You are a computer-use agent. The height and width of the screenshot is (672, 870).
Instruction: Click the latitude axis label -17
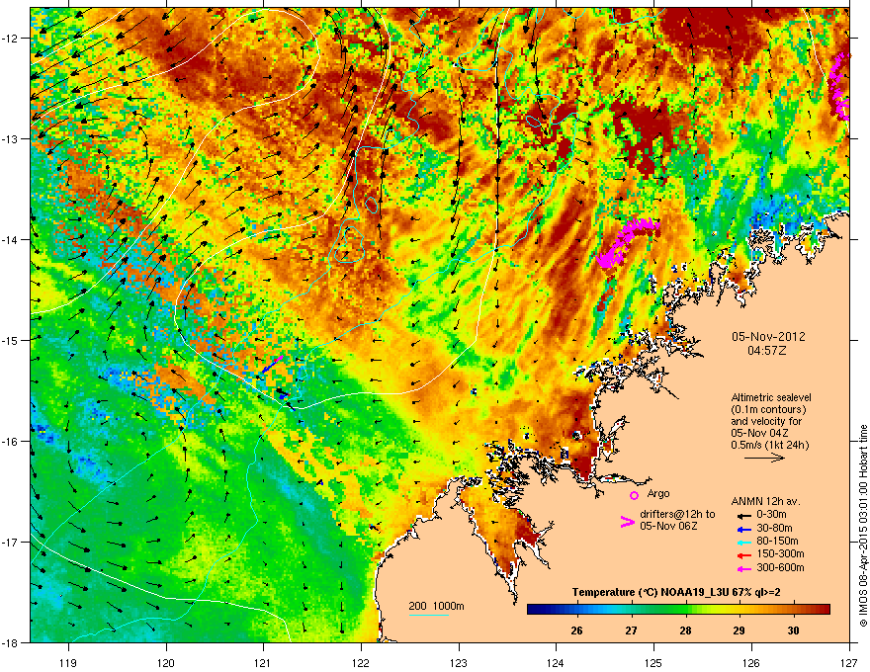[x=10, y=542]
